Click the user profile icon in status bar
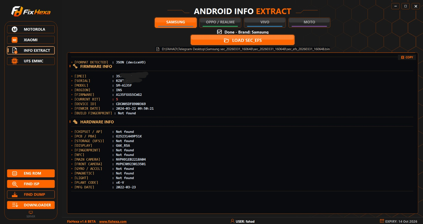 click(232, 221)
